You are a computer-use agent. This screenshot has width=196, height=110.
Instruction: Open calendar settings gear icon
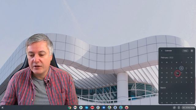pyautogui.click(x=192, y=51)
